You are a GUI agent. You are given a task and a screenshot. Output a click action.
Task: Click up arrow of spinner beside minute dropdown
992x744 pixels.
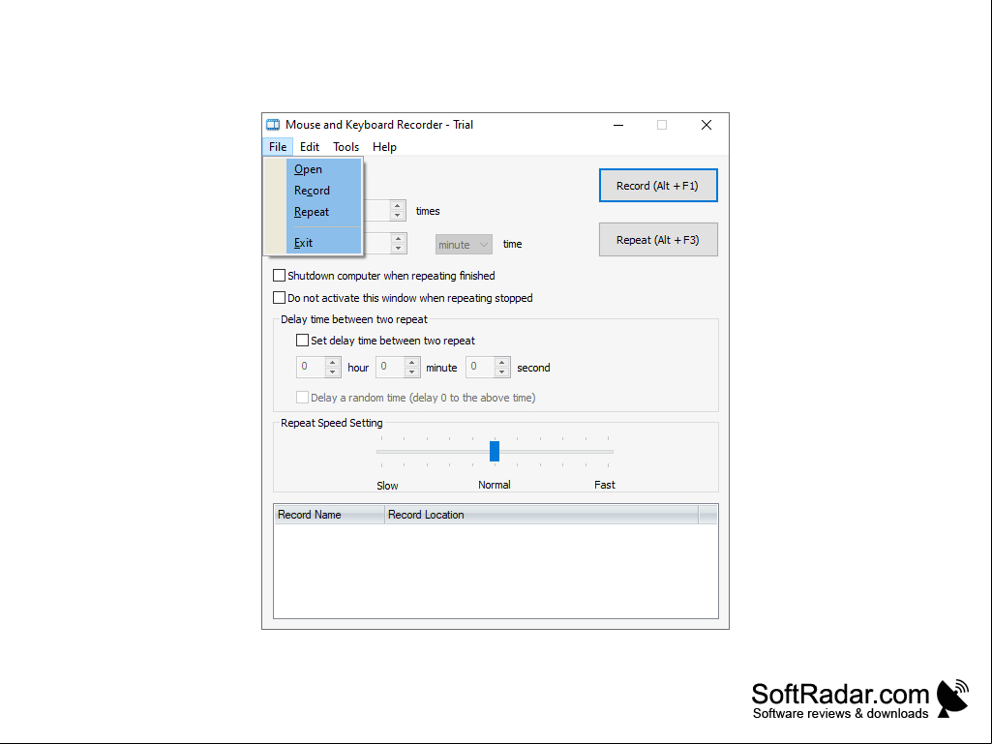pyautogui.click(x=398, y=239)
